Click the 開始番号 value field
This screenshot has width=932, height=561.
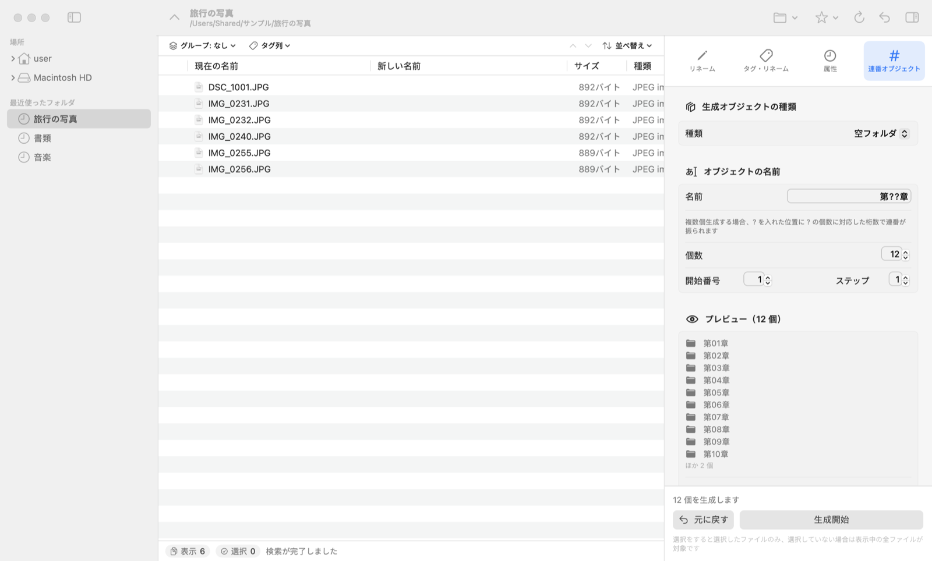click(753, 280)
